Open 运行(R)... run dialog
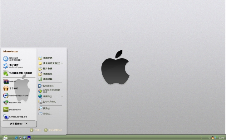The image size is (226, 140). click(50, 114)
